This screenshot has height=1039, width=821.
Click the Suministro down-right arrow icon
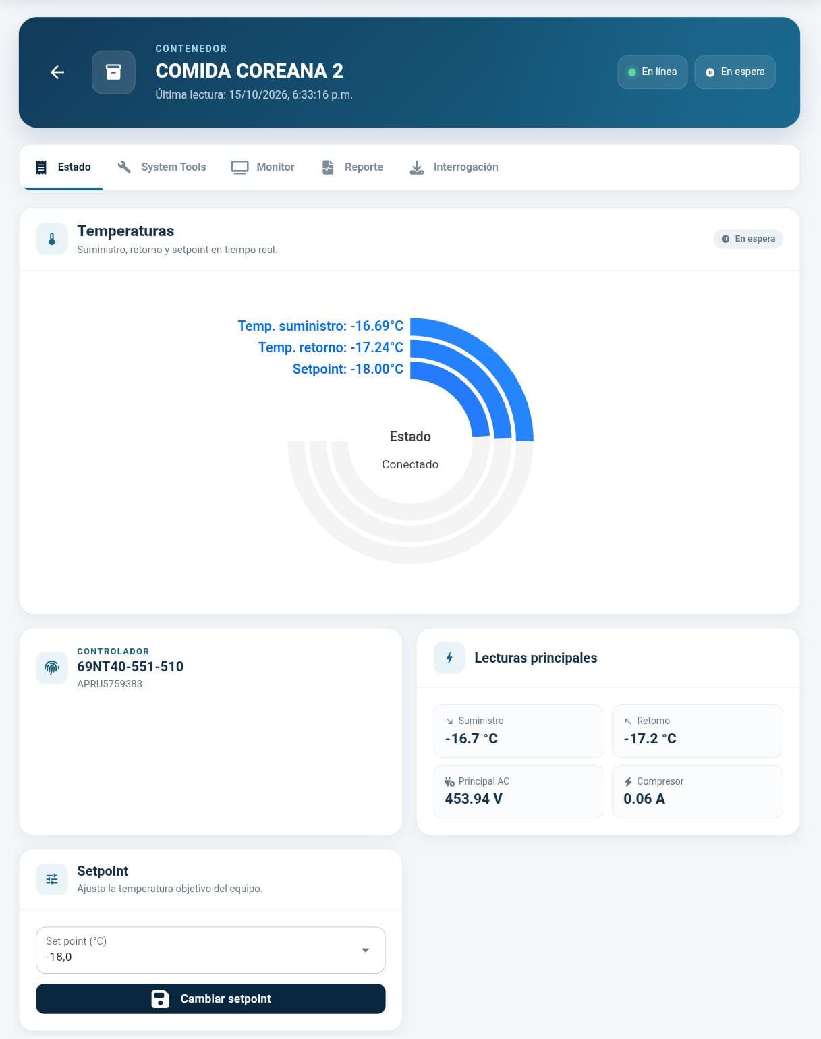pos(450,721)
